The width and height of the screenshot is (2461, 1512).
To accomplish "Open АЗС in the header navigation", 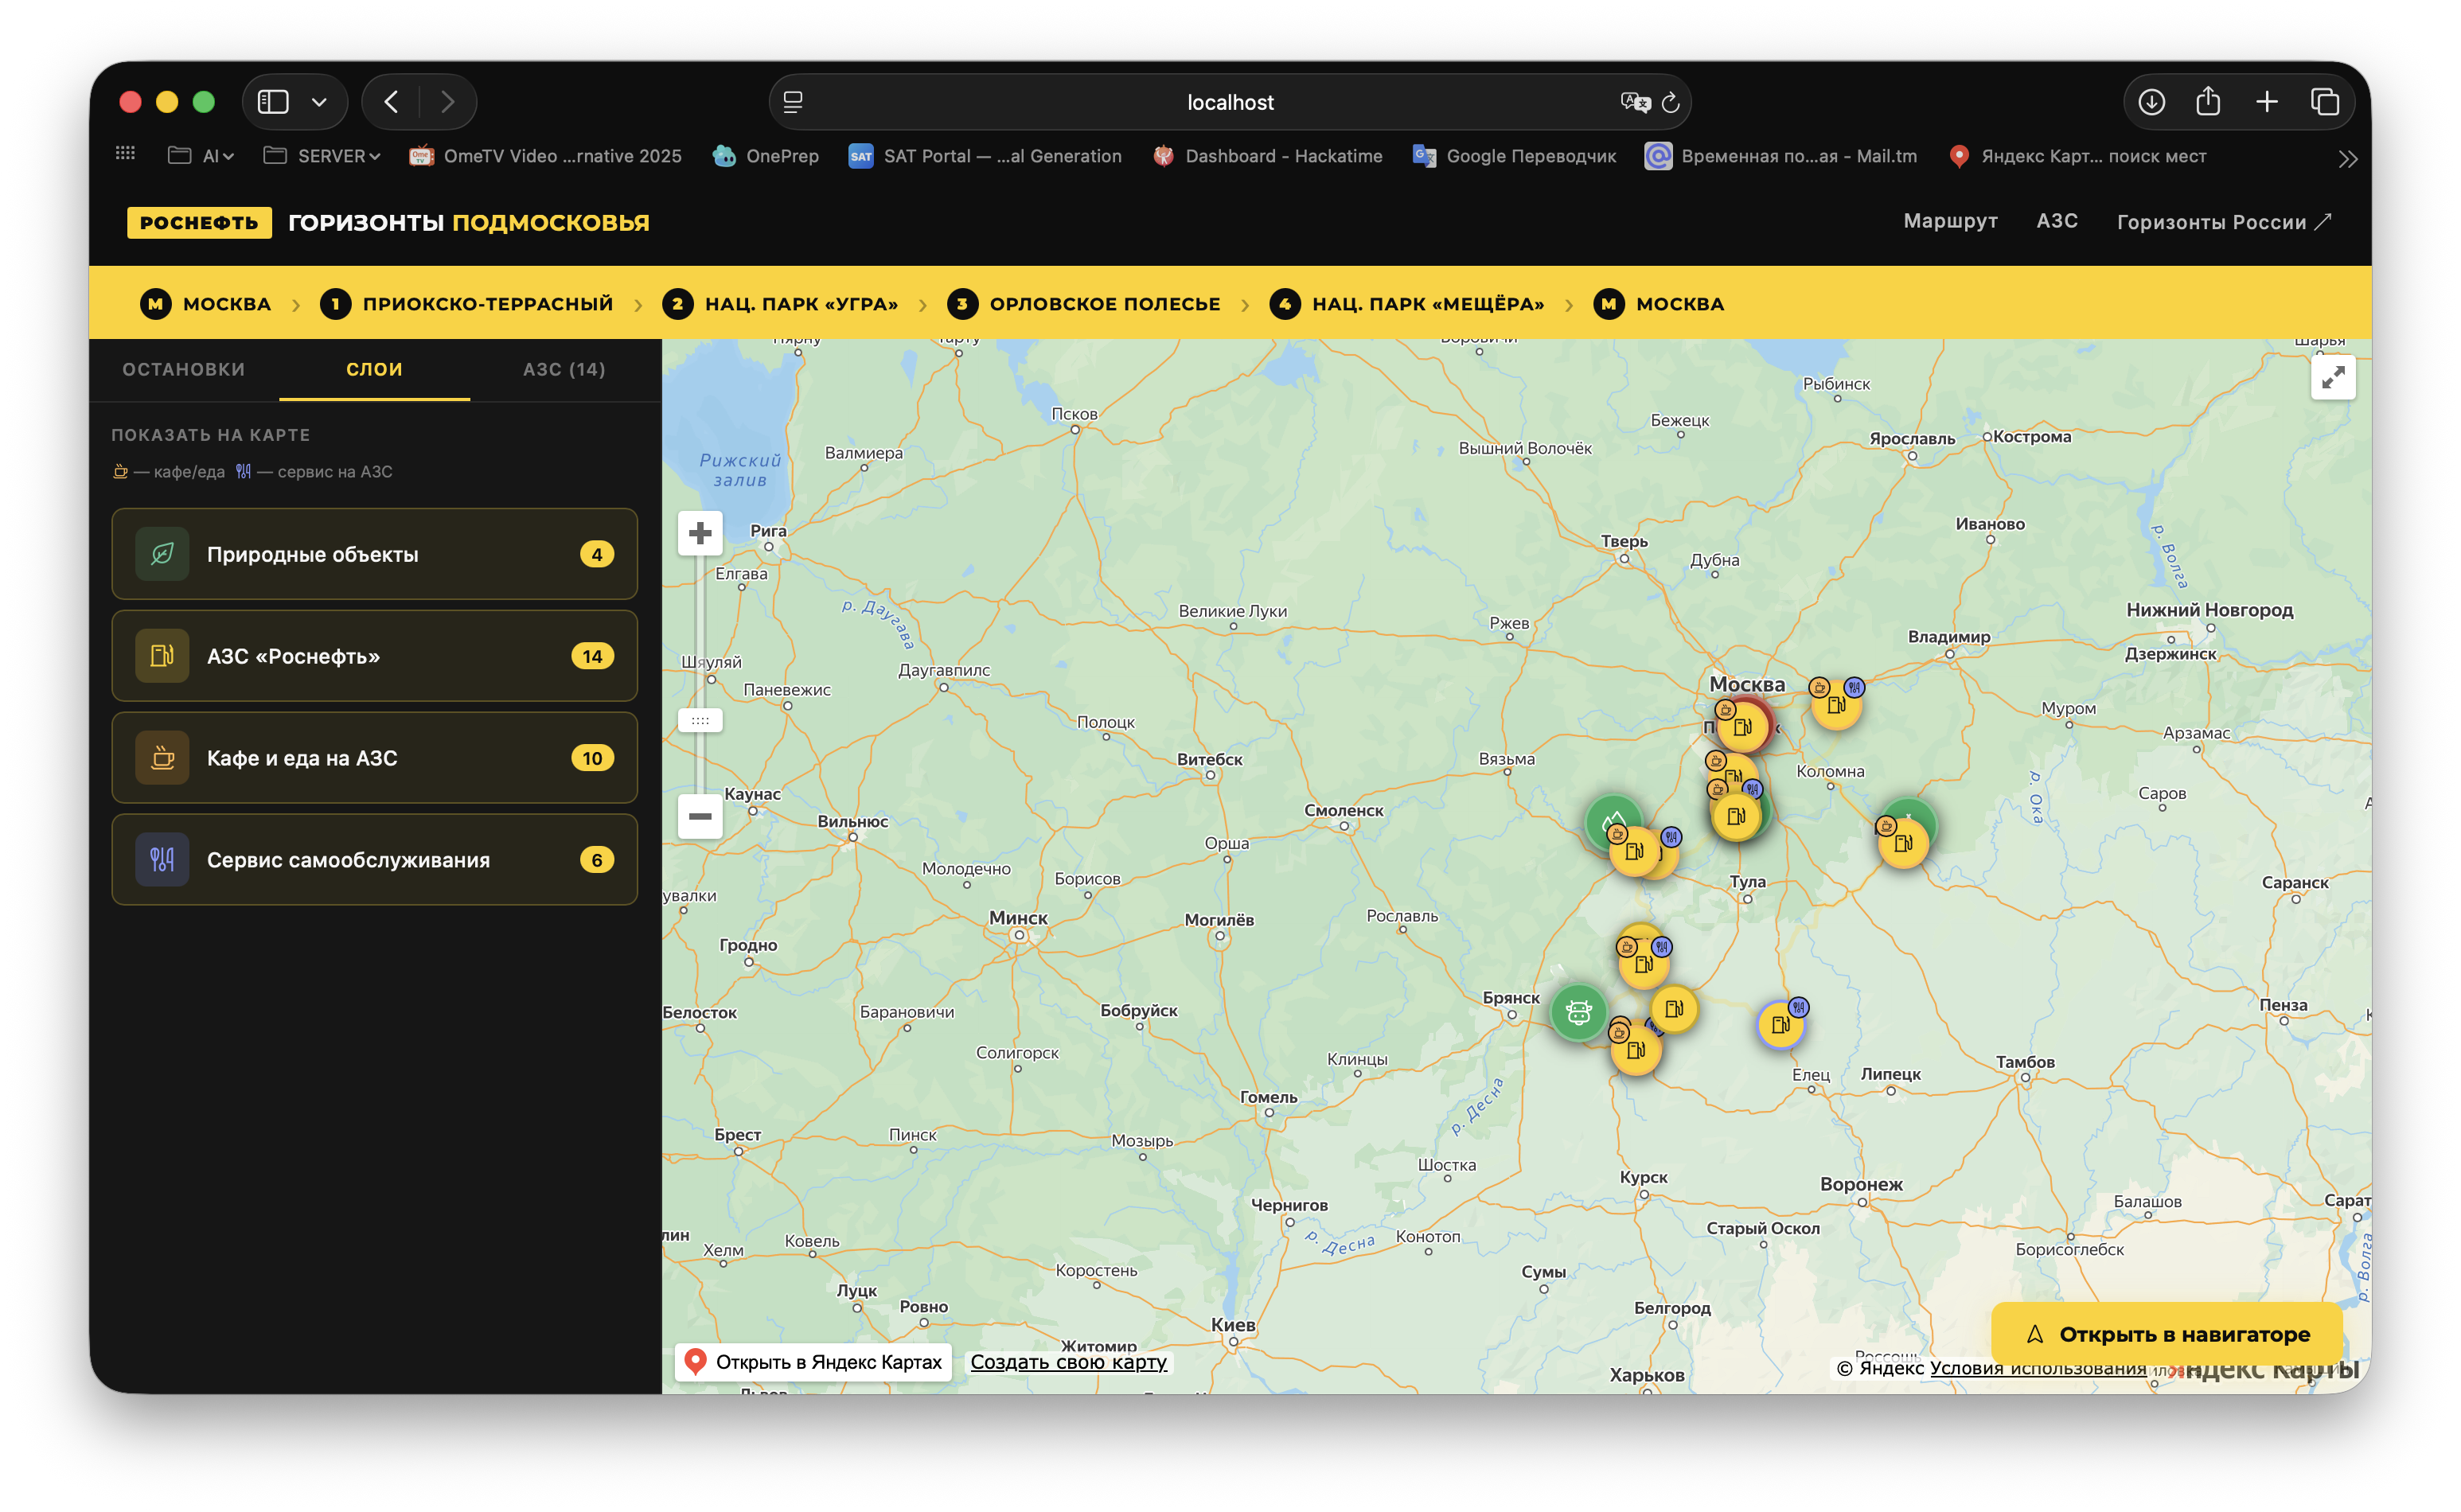I will (x=2056, y=221).
